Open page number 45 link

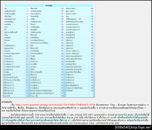tap(62, 35)
